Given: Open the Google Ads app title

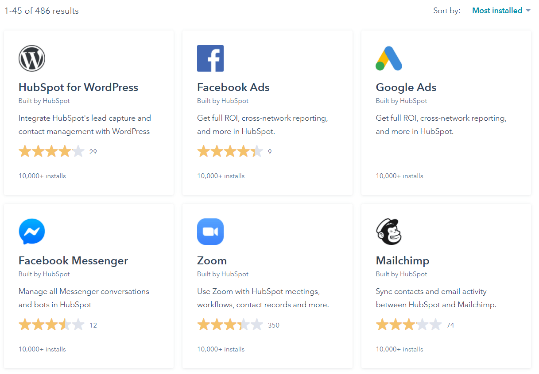Looking at the screenshot, I should click(406, 88).
